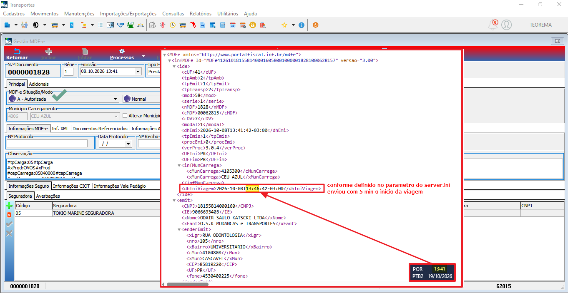Viewport: 568px width, 293px height.
Task: Open the Manutenções menu
Action: 79,14
